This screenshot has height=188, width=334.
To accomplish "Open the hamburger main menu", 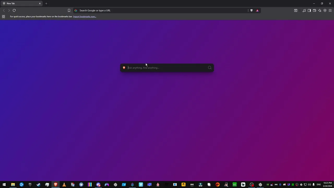I will point(330,10).
